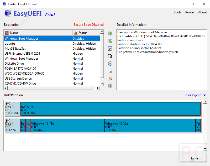Click the Home button
This screenshot has height=166, width=210.
pyautogui.click(x=193, y=158)
